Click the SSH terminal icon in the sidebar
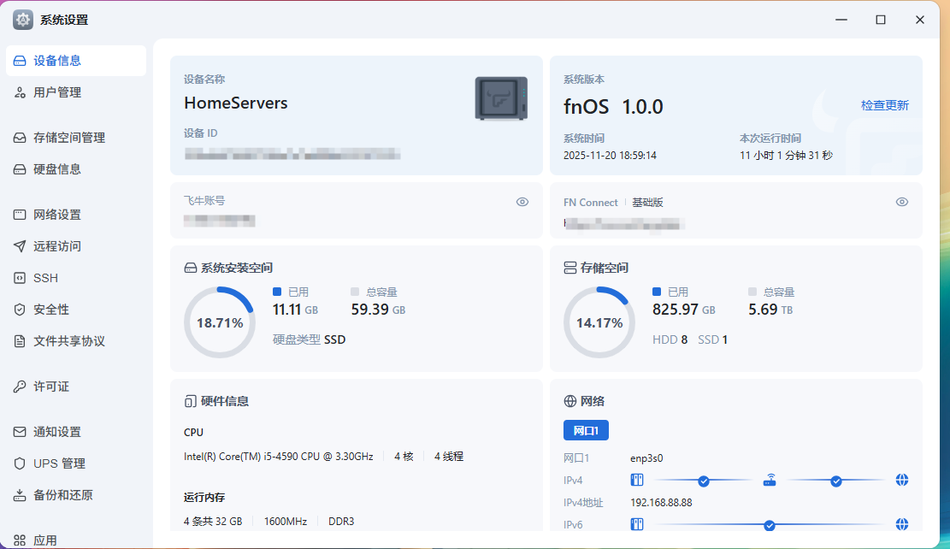Screen dimensions: 950x549 click(x=20, y=278)
